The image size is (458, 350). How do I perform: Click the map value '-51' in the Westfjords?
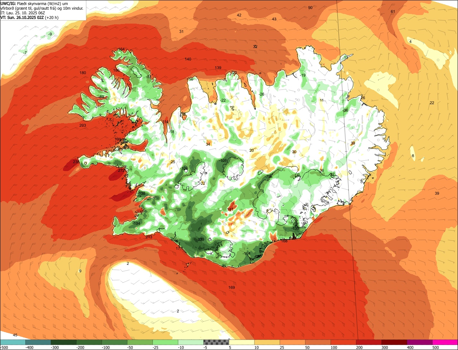tap(148, 77)
